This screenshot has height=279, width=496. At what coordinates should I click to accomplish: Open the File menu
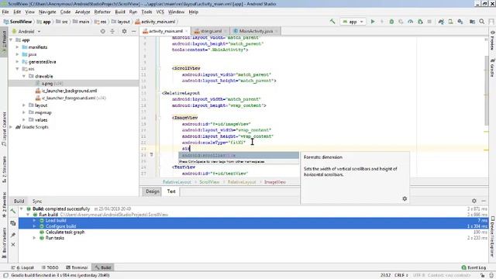[x=5, y=12]
